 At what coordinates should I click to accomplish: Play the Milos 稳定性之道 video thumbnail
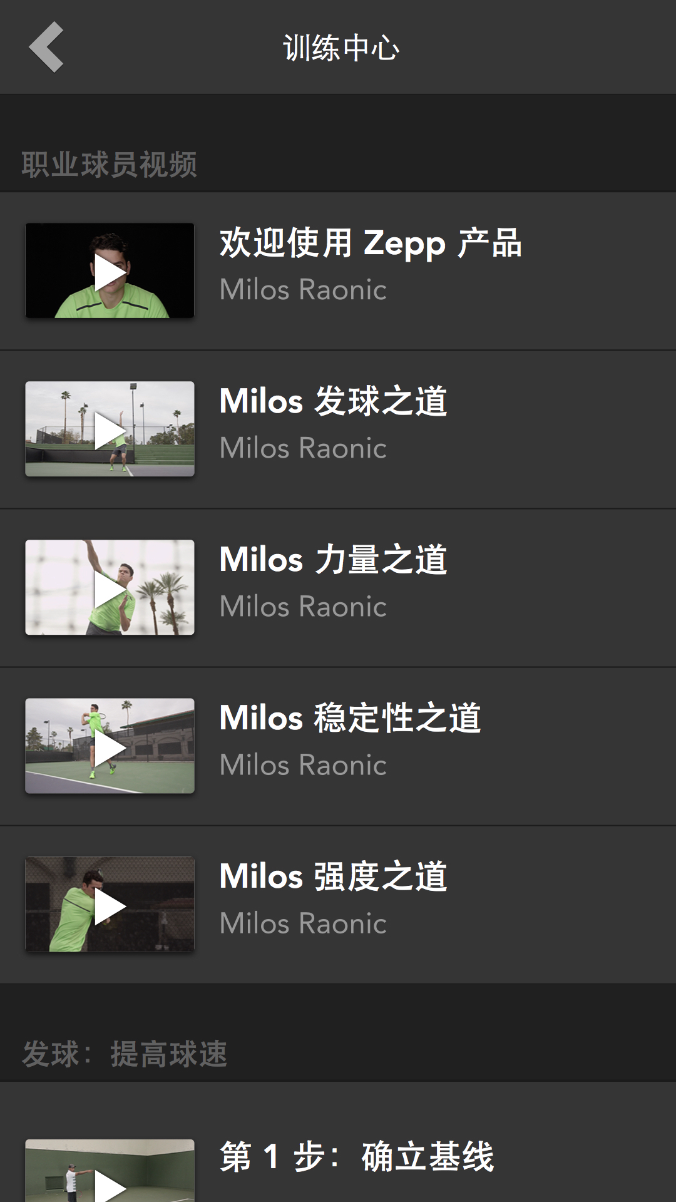click(x=110, y=746)
